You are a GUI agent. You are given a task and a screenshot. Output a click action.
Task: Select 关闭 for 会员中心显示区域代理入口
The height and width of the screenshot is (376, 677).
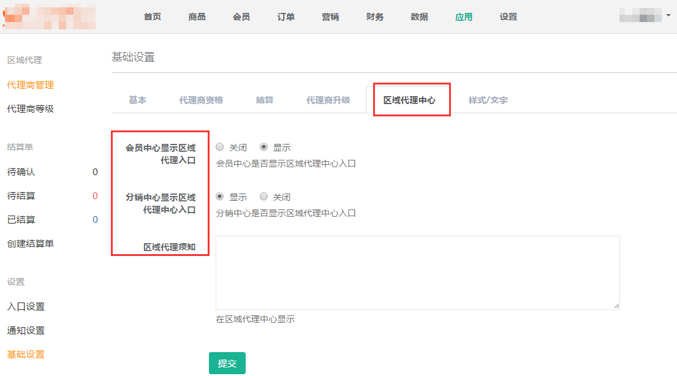tap(220, 147)
